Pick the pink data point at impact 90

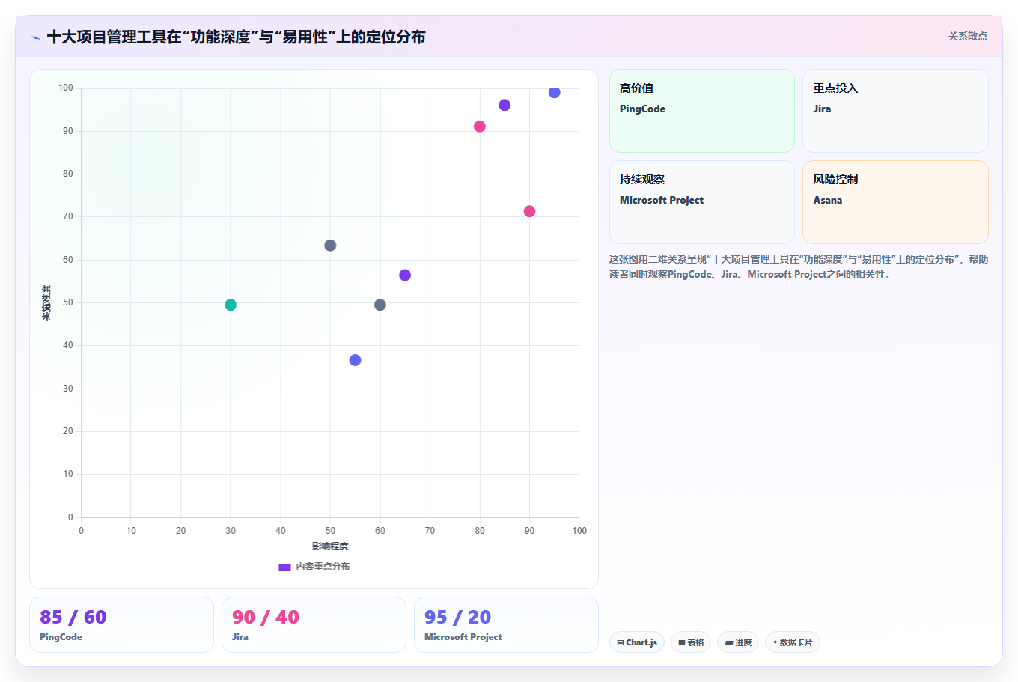(529, 211)
